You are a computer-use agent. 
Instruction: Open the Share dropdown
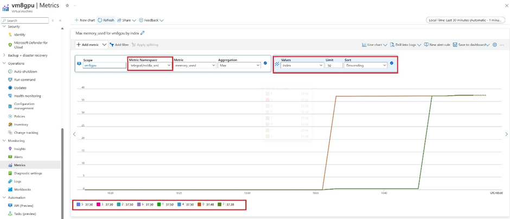126,20
